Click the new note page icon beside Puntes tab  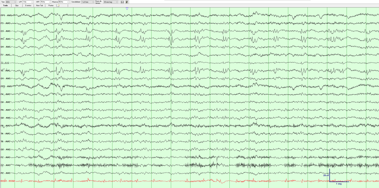(x=58, y=5)
